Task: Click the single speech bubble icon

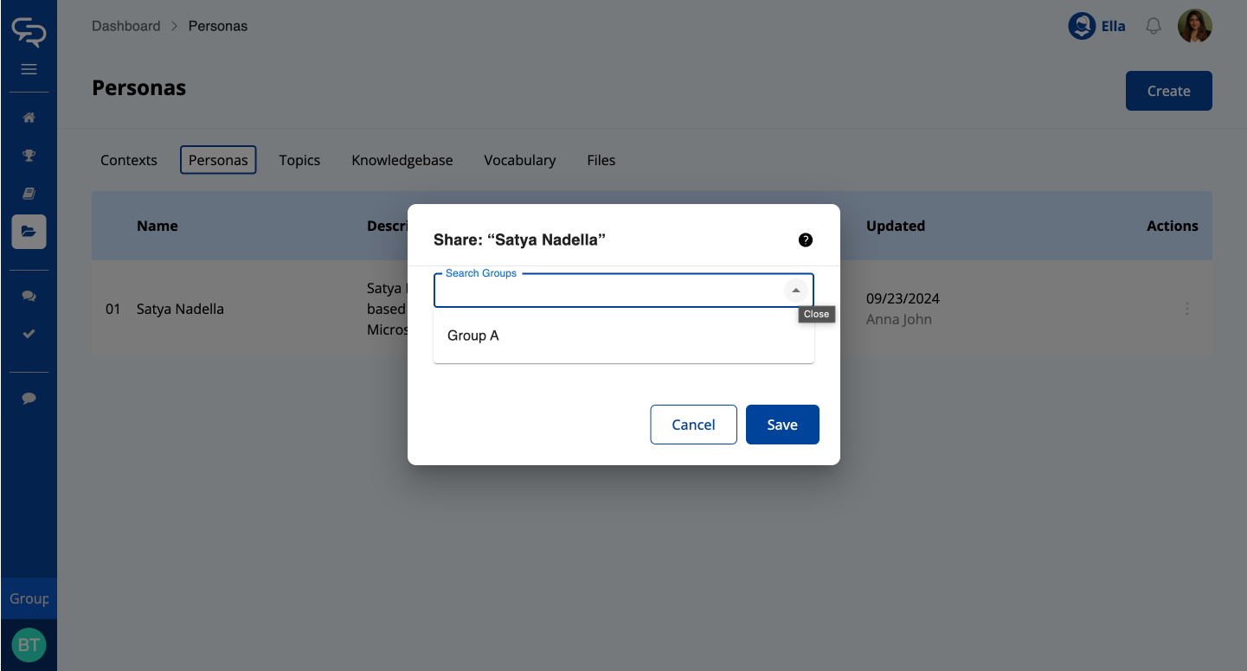Action: click(29, 398)
